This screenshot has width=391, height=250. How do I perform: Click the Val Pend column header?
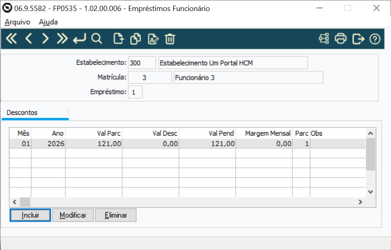(207, 133)
